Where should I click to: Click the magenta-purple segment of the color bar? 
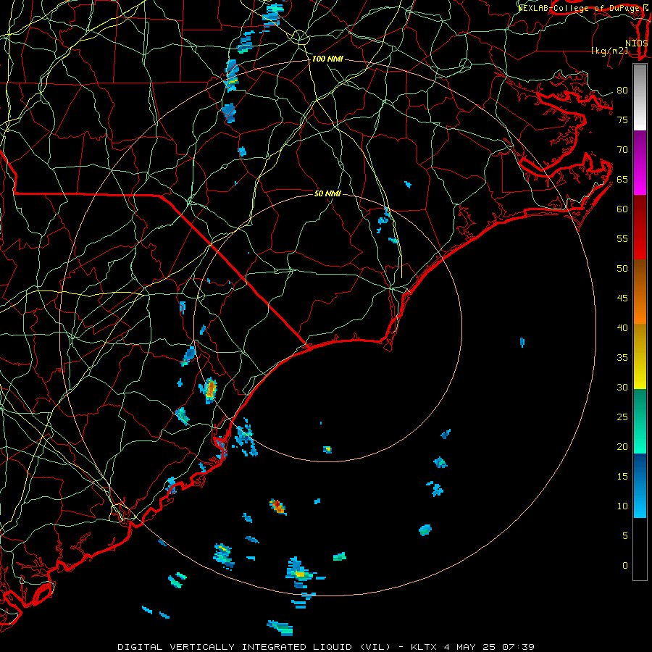pyautogui.click(x=640, y=163)
